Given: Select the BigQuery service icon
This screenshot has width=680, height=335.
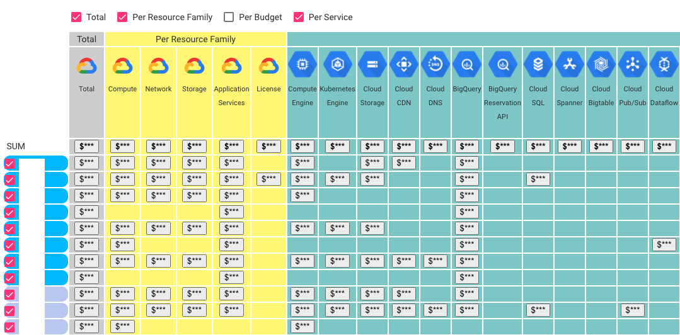Looking at the screenshot, I should (466, 64).
